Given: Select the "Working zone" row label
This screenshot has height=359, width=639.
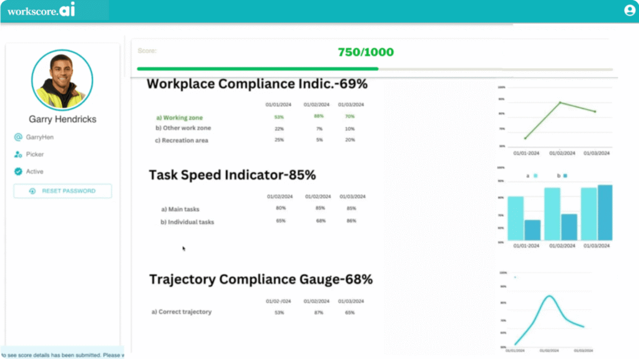Looking at the screenshot, I should pos(179,118).
